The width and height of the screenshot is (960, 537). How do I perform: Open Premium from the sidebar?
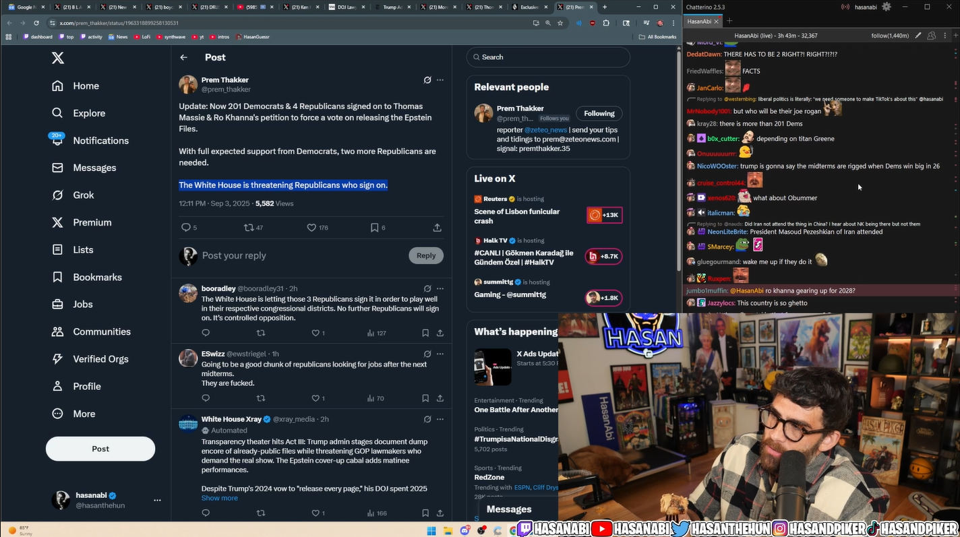pos(81,222)
